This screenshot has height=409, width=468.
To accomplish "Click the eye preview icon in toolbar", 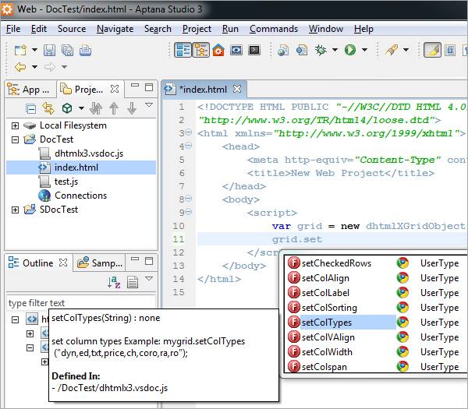I will (236, 50).
